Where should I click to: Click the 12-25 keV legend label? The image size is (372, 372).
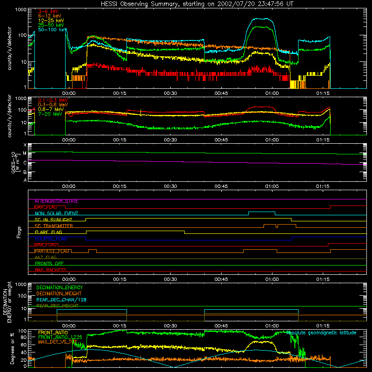click(x=51, y=20)
